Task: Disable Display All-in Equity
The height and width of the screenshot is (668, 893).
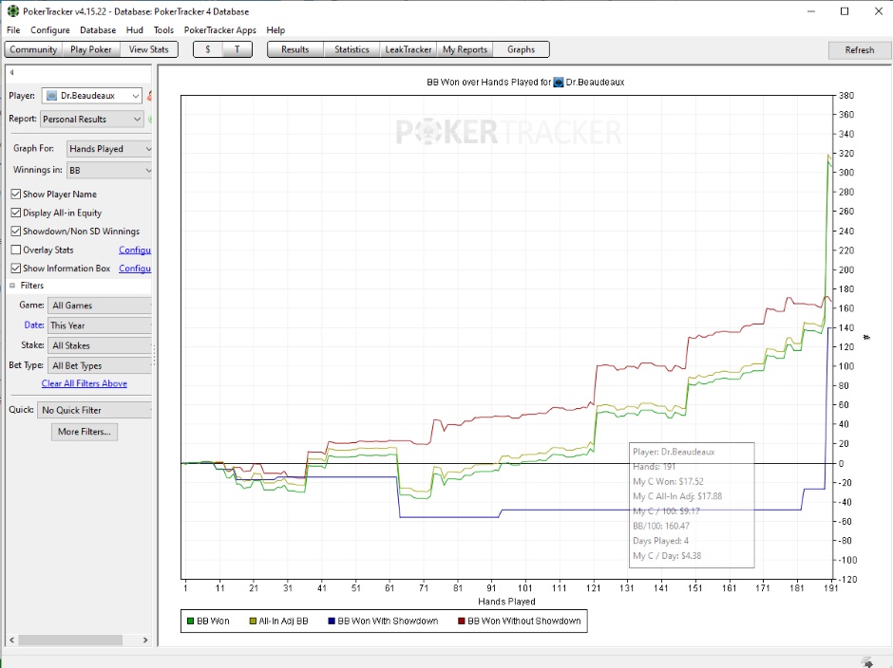Action: (16, 213)
